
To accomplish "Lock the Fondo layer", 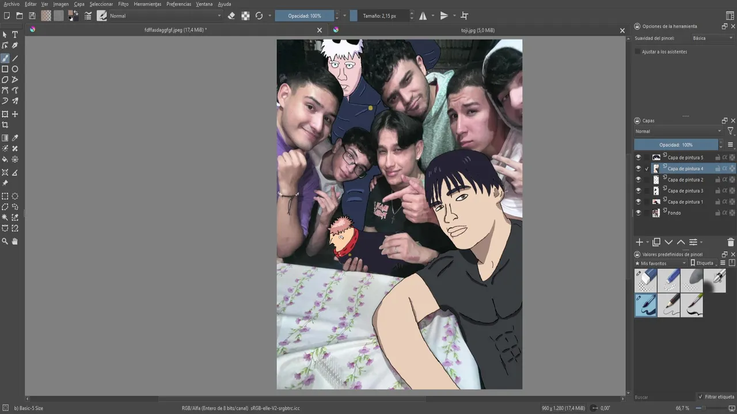I will (x=718, y=213).
